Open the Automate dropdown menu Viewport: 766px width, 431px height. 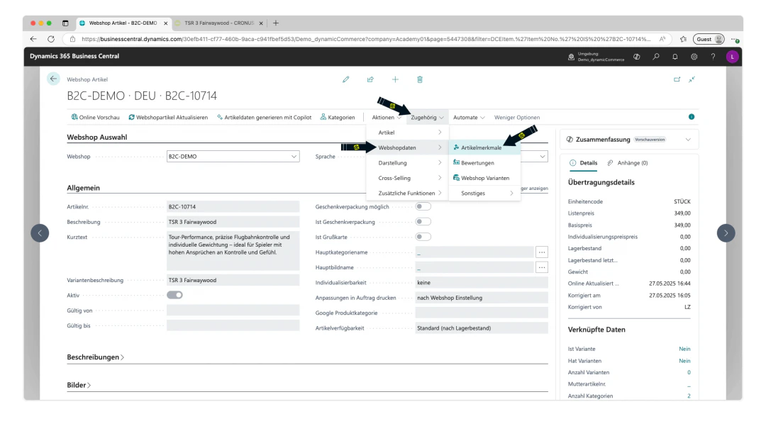tap(469, 117)
